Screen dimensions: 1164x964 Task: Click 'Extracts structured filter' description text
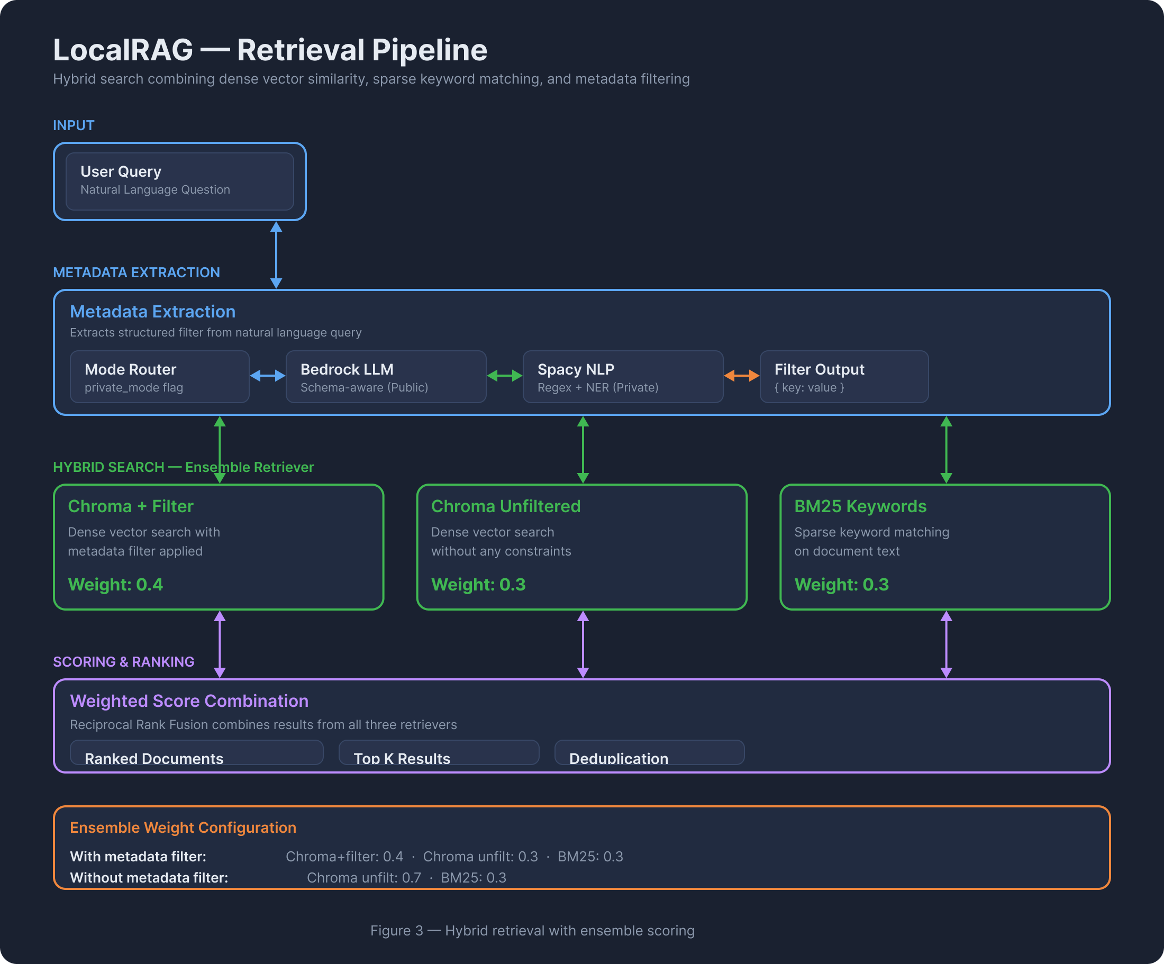(x=216, y=332)
